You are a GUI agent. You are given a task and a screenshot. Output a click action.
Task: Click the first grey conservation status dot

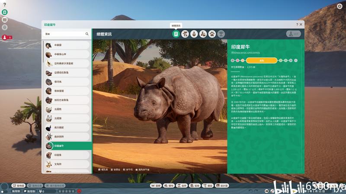tap(232, 60)
